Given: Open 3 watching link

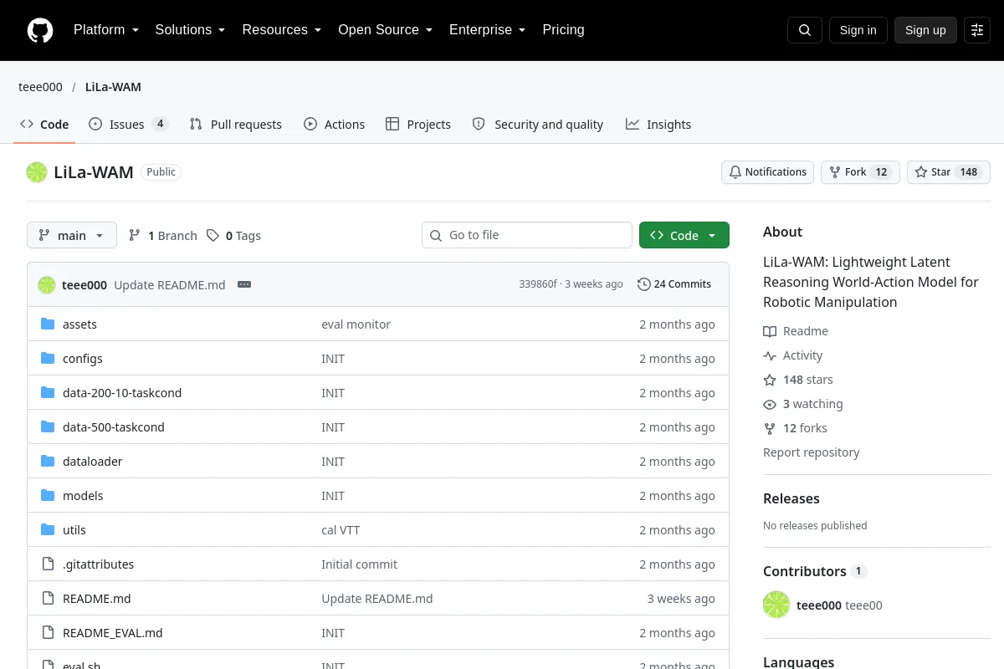Looking at the screenshot, I should point(803,404).
